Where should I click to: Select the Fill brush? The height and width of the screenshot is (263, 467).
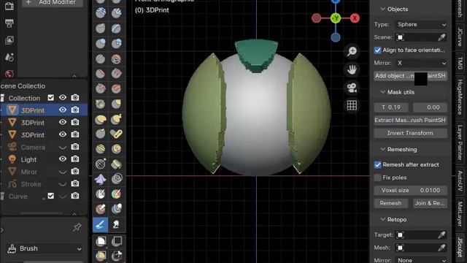click(116, 73)
